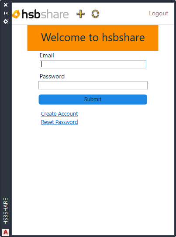Click the Logout link
176x237 pixels.
(159, 13)
